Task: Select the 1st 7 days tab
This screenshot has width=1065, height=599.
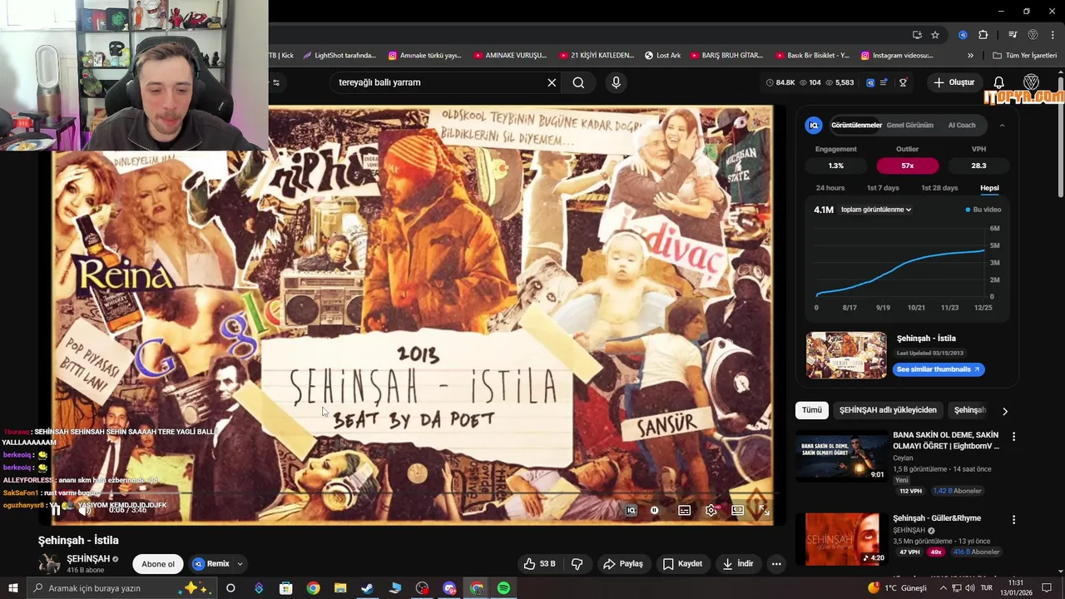Action: point(883,188)
